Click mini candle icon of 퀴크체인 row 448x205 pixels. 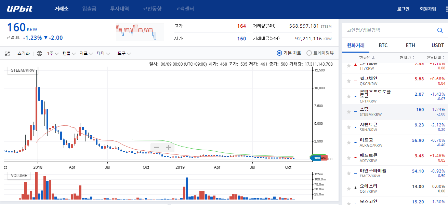coord(355,81)
